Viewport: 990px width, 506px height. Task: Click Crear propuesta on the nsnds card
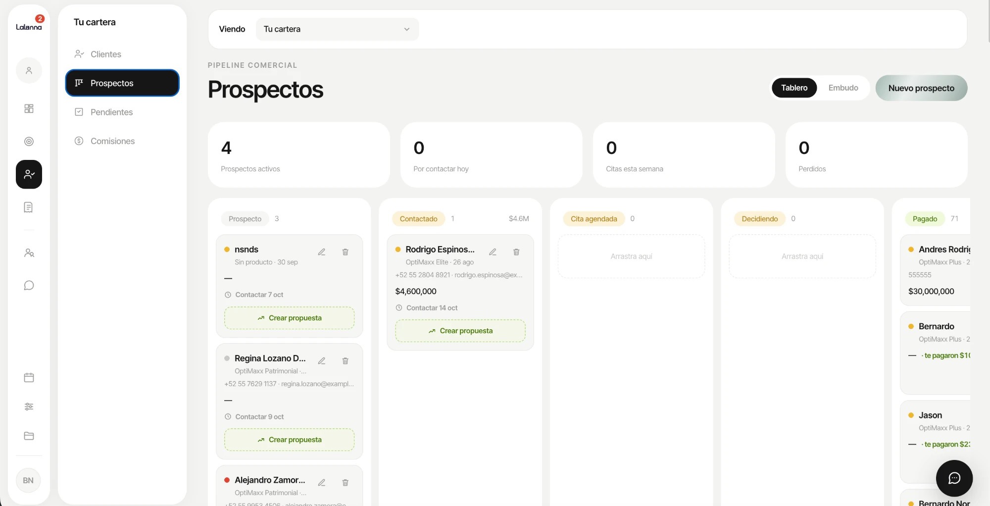click(289, 318)
